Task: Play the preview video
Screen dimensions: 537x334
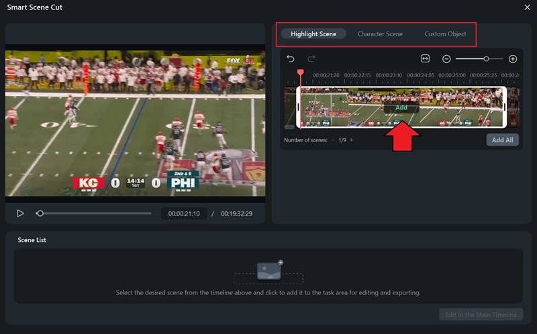Action: coord(20,213)
